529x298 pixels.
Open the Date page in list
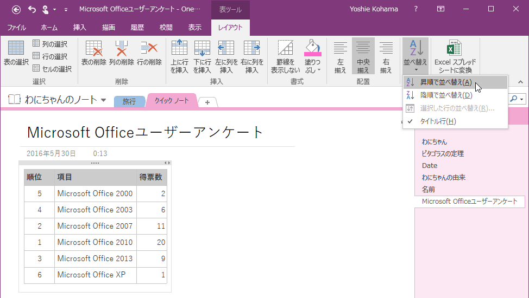pyautogui.click(x=430, y=166)
